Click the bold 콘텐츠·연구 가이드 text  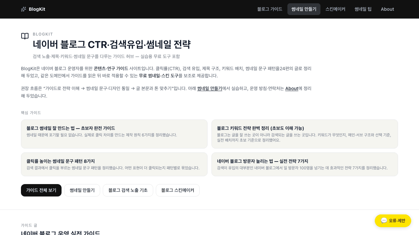click(111, 69)
